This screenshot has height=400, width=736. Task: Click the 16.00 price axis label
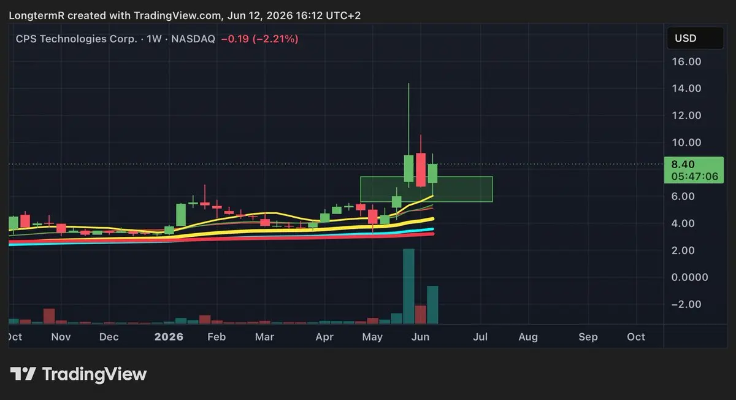[686, 61]
